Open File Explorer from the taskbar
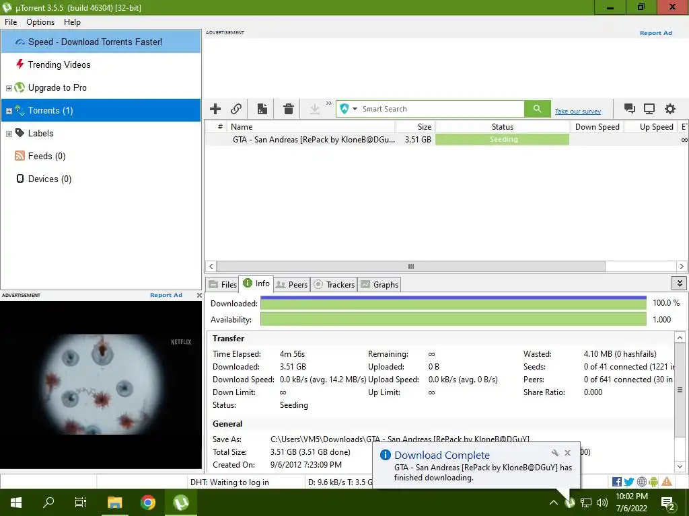The height and width of the screenshot is (516, 689). pyautogui.click(x=114, y=503)
